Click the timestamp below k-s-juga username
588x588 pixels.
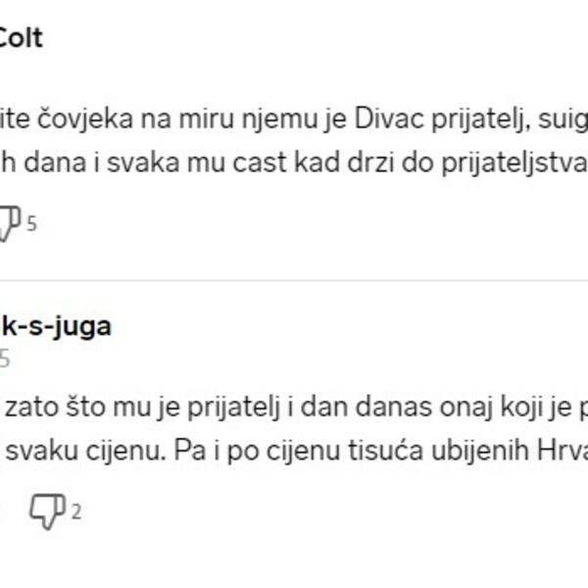(x=5, y=360)
